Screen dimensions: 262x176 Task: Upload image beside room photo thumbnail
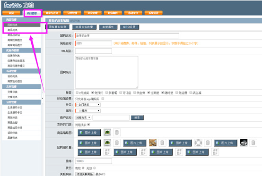[x=135, y=143]
